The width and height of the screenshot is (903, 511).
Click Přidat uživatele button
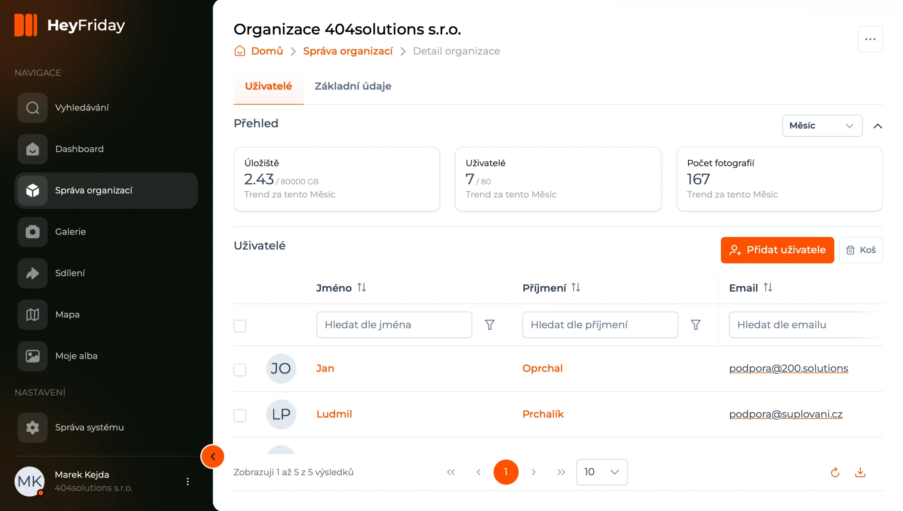click(777, 250)
